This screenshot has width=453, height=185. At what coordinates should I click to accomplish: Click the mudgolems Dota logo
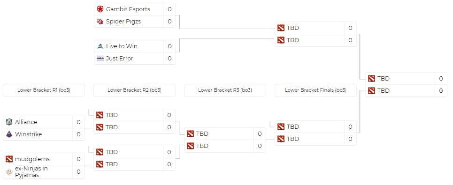click(9, 159)
